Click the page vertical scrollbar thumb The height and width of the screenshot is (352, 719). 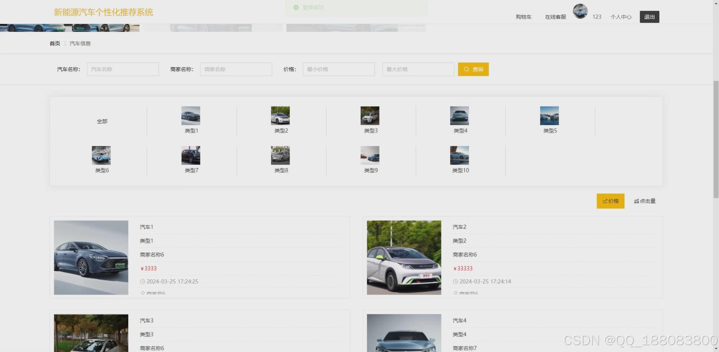click(x=716, y=139)
